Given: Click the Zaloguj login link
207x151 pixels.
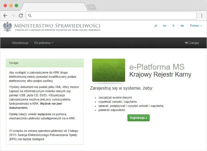Looking at the screenshot, I should [192, 43].
